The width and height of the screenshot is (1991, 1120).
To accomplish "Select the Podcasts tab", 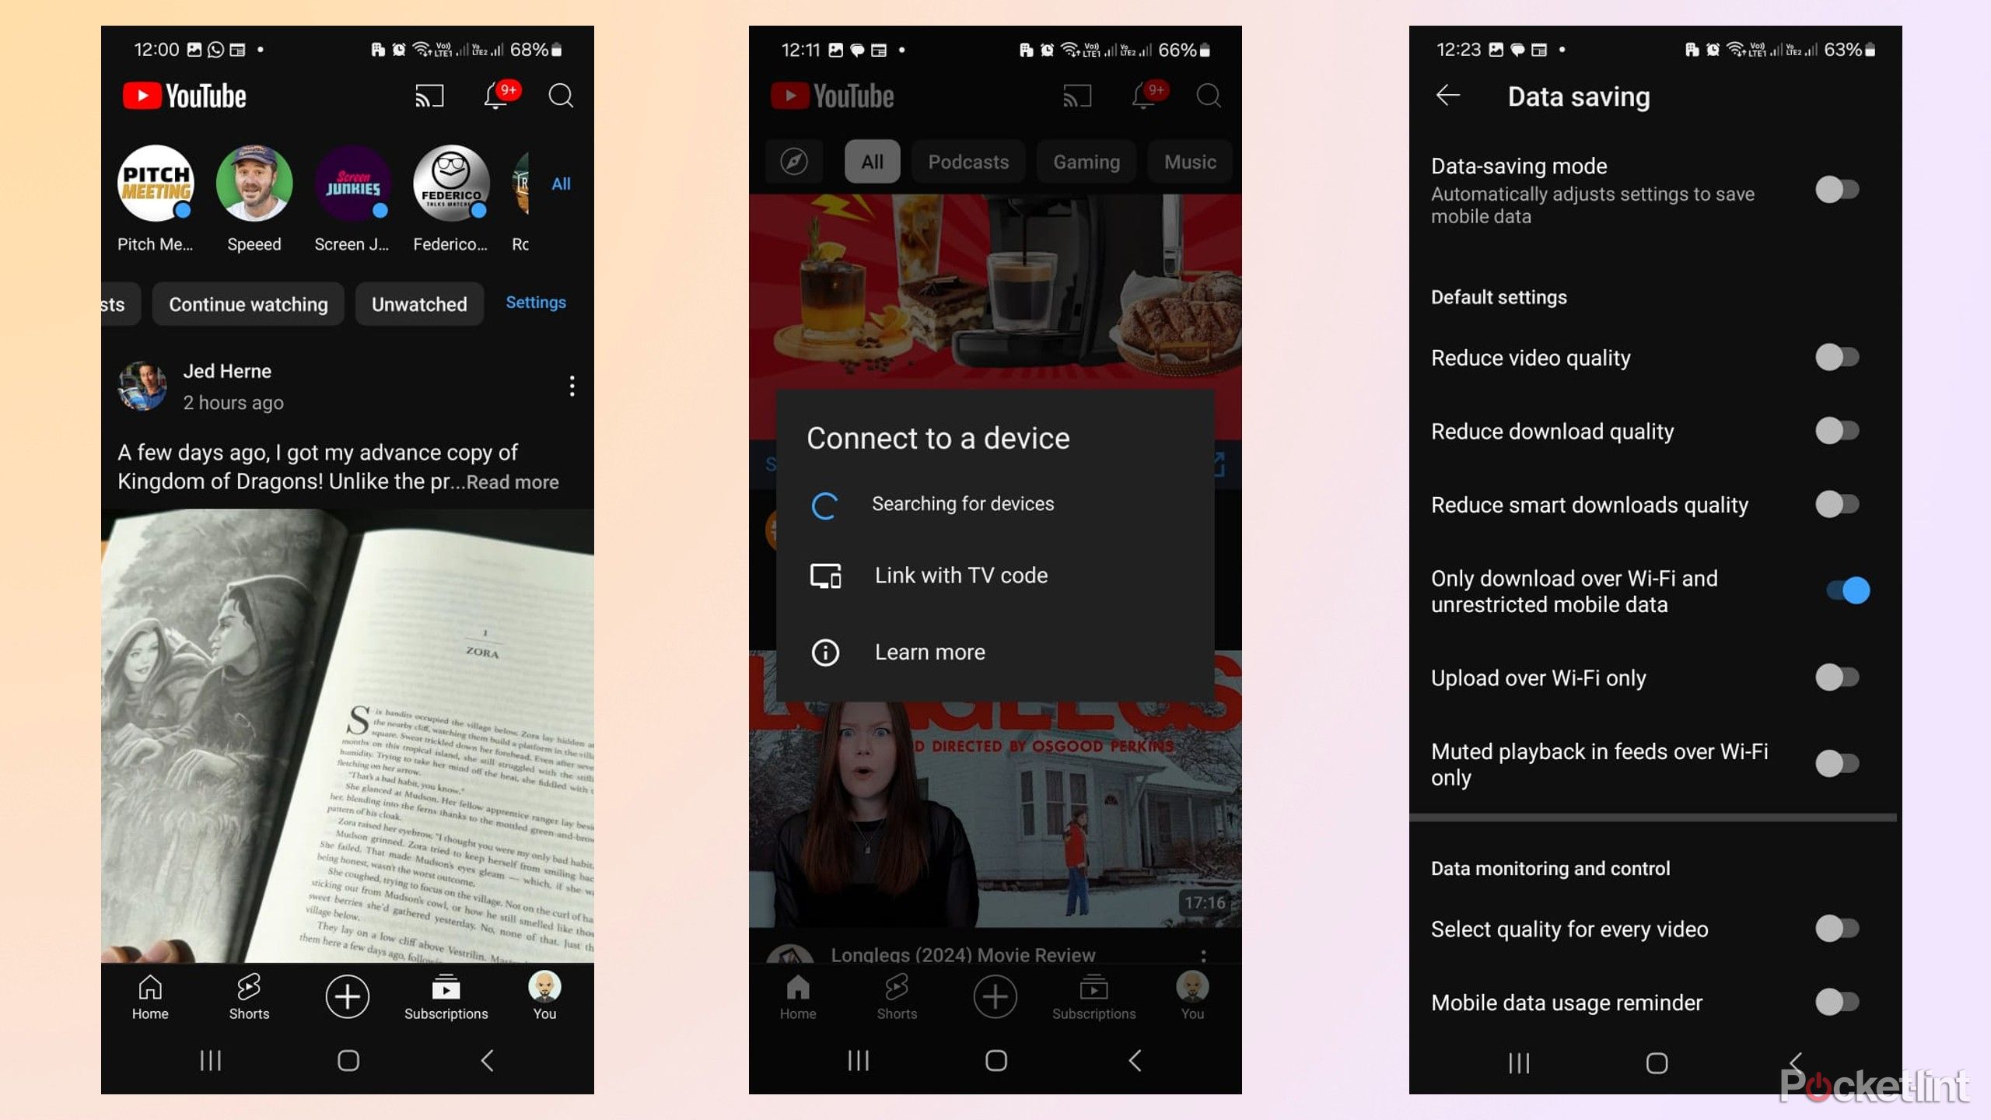I will click(x=967, y=161).
